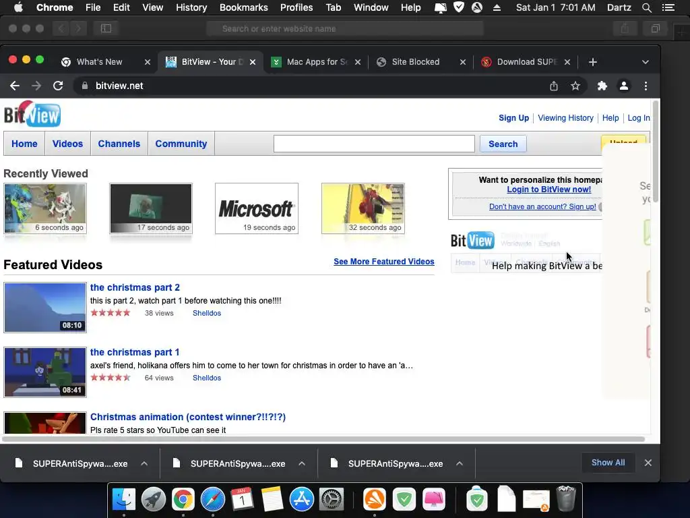The width and height of the screenshot is (690, 518).
Task: Open the tab search dropdown arrow
Action: [x=646, y=62]
